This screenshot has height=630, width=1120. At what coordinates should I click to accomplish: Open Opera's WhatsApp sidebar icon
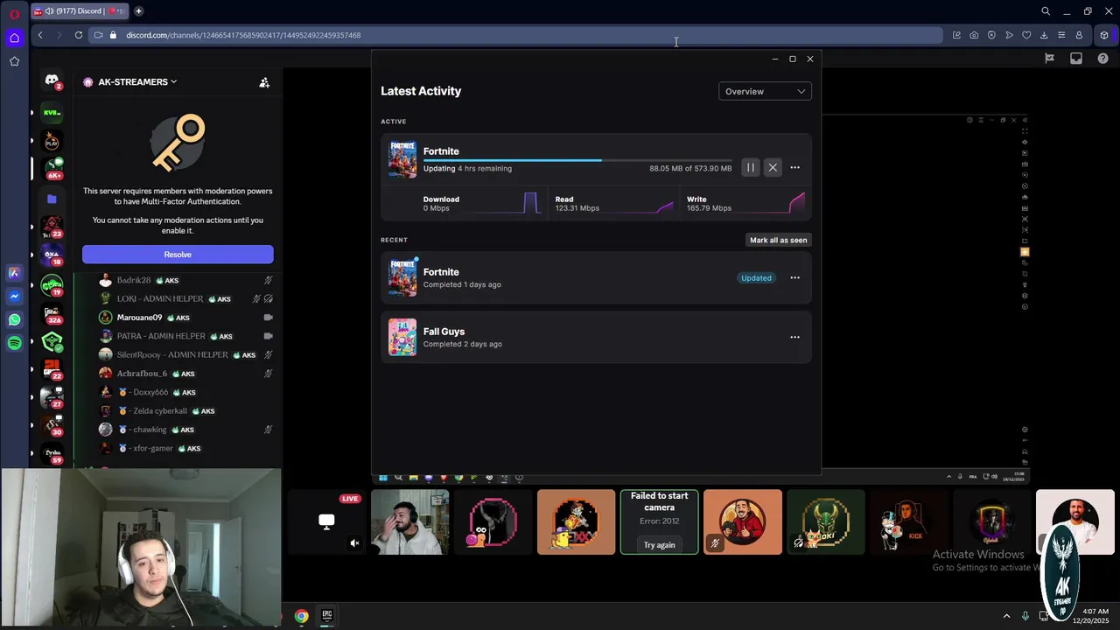tap(14, 320)
